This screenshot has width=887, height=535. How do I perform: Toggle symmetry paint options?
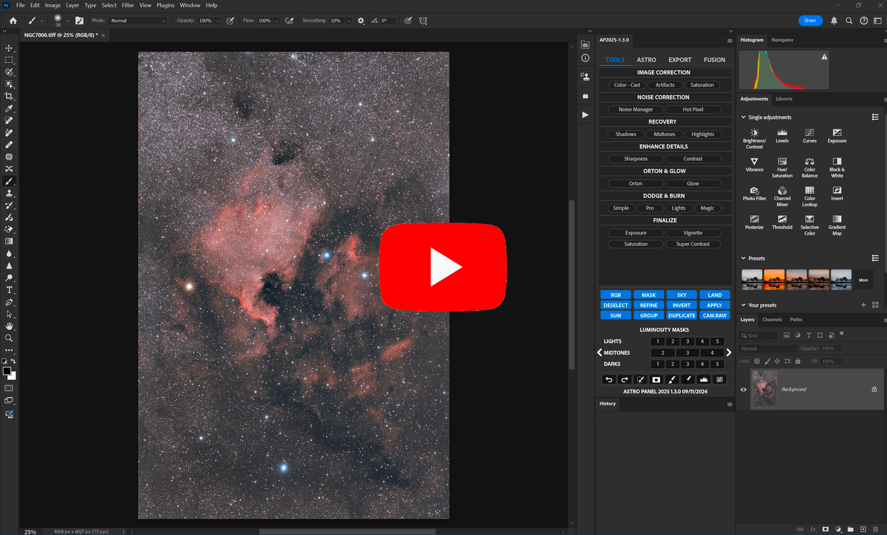click(423, 21)
